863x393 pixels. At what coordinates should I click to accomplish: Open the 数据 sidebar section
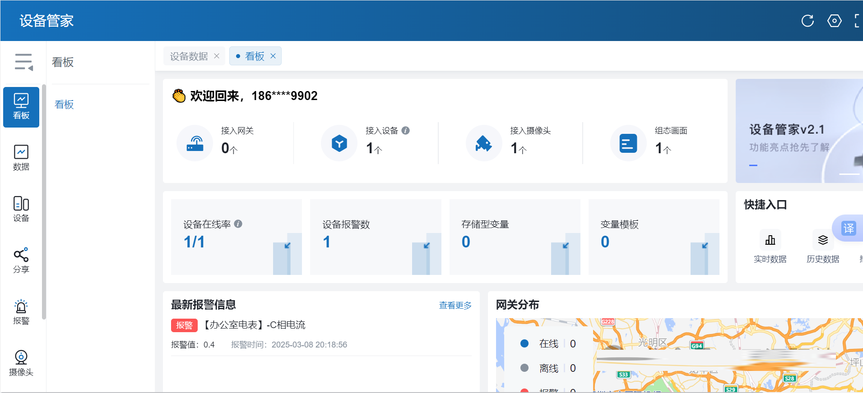pos(21,158)
